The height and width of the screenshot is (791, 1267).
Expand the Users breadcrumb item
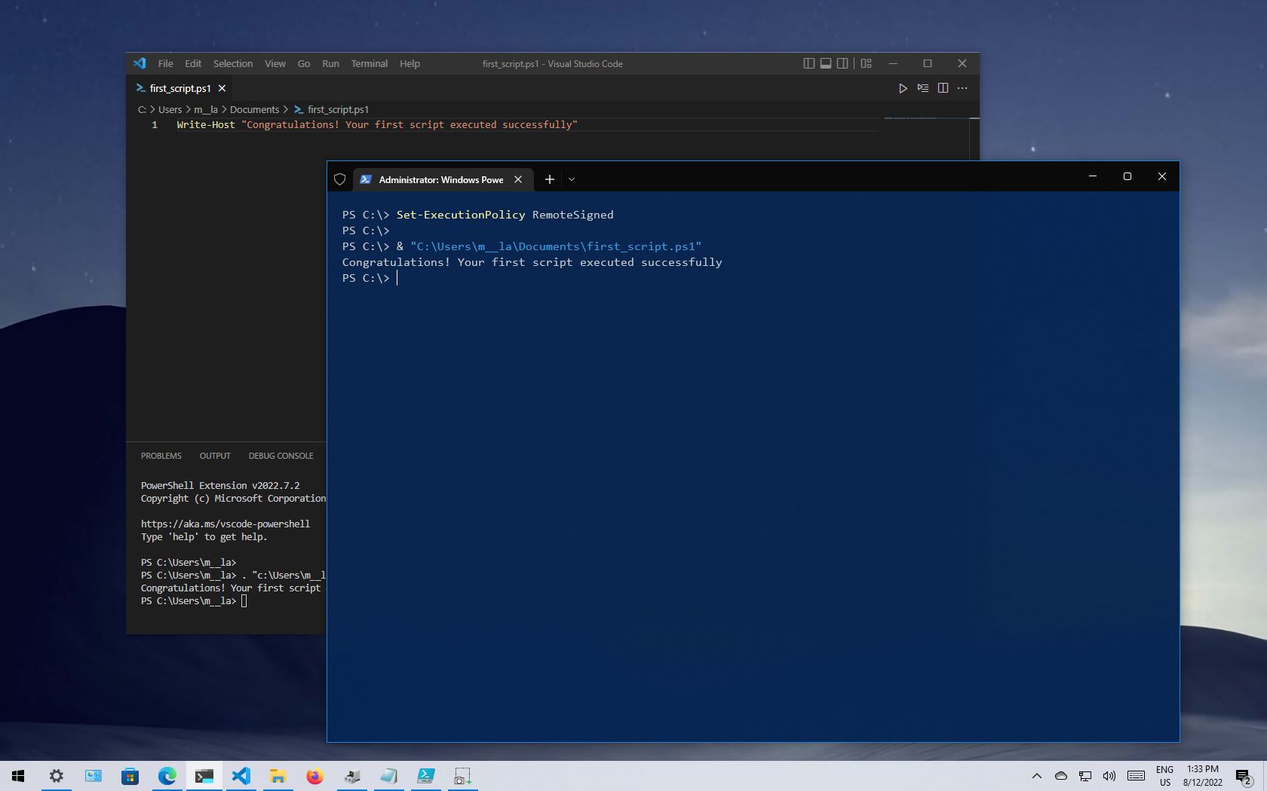(169, 109)
